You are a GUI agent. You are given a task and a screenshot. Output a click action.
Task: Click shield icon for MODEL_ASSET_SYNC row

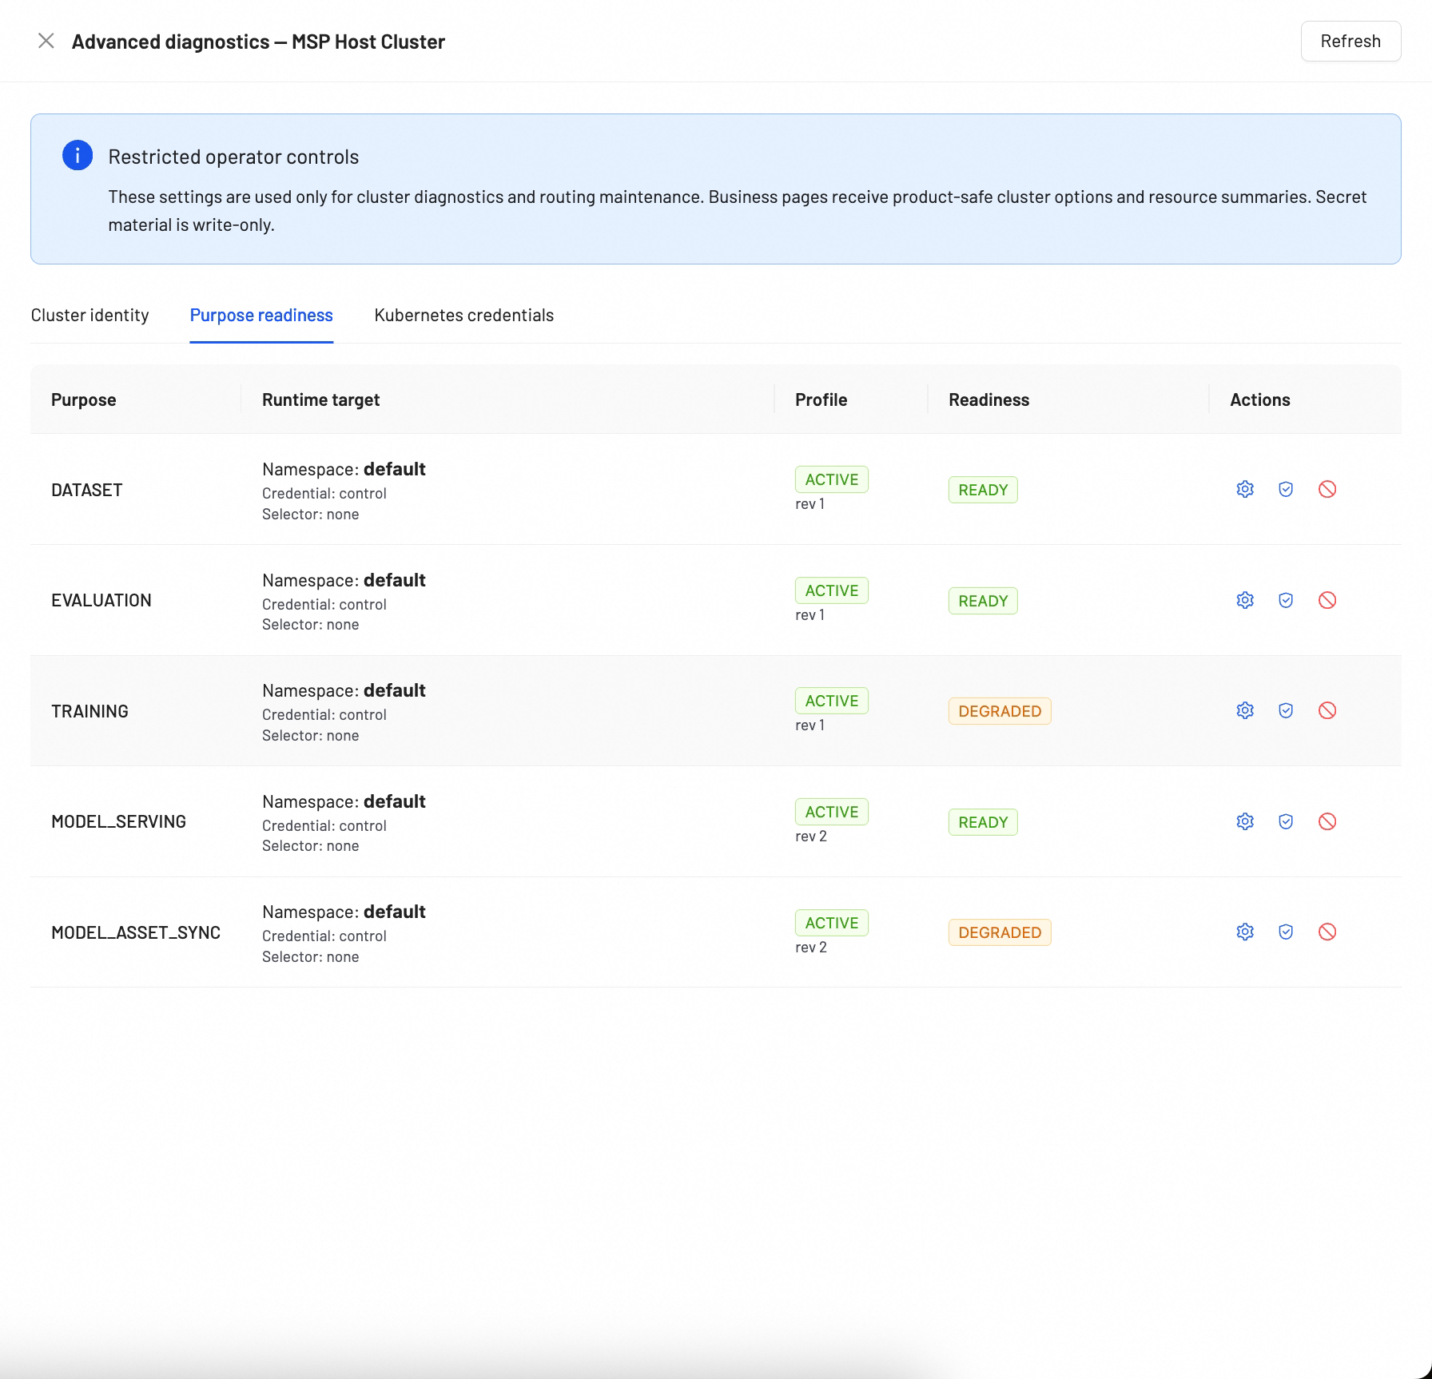(1286, 932)
